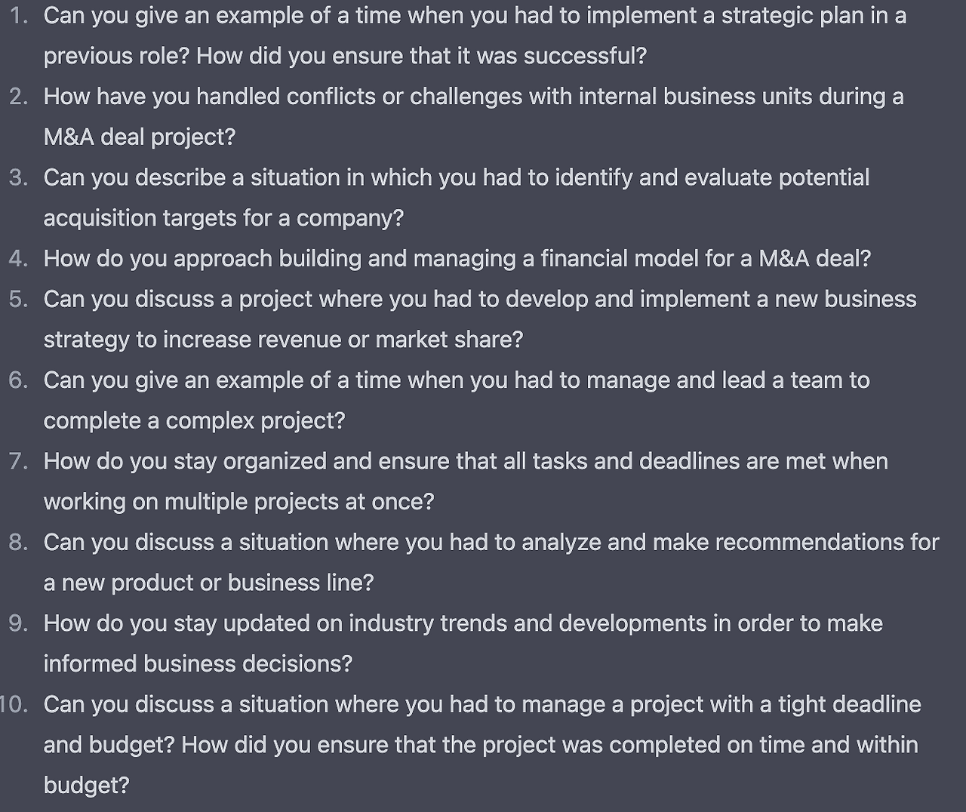Click the line 'strategy to increase revenue or market share?'

pyautogui.click(x=283, y=340)
